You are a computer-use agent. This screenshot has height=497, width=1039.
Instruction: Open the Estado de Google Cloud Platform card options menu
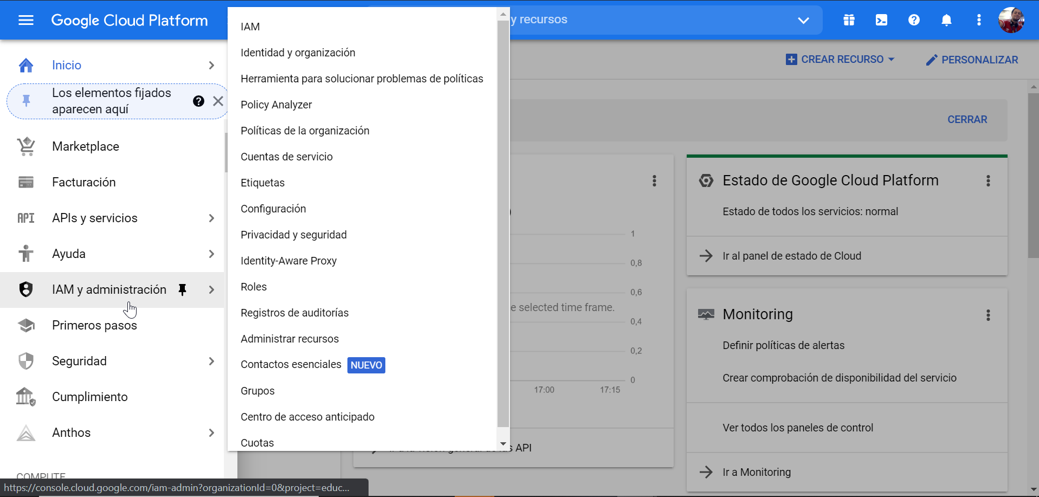point(988,180)
